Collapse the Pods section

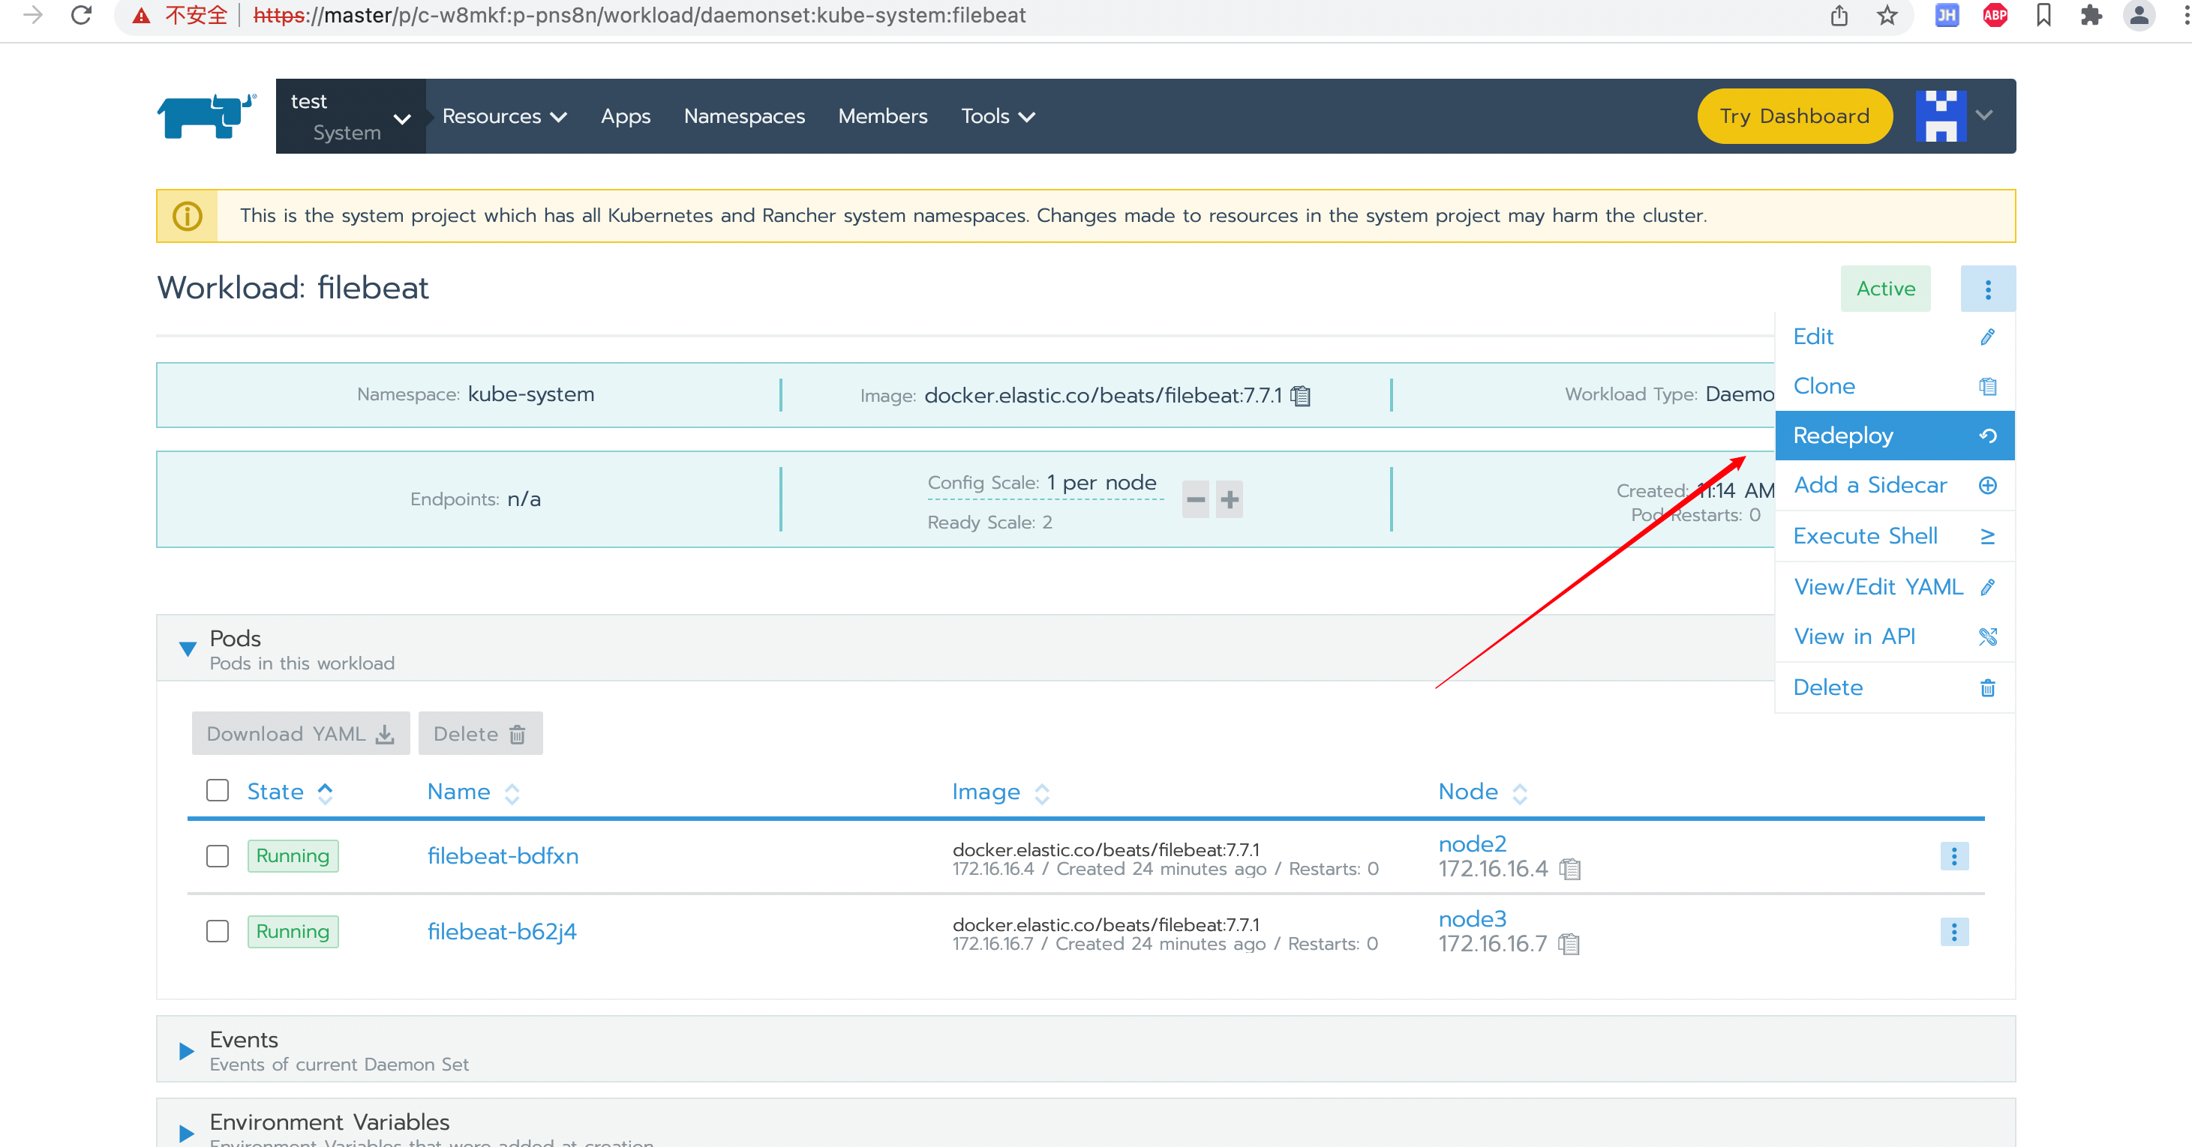click(188, 648)
